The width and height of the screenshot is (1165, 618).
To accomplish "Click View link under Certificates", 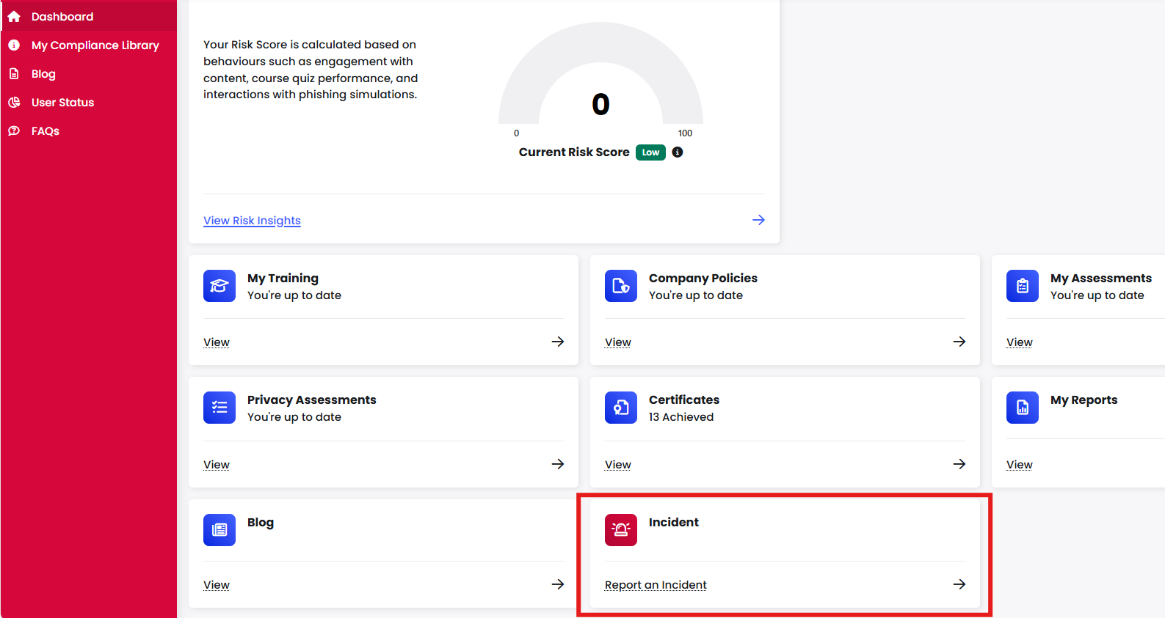I will [618, 465].
